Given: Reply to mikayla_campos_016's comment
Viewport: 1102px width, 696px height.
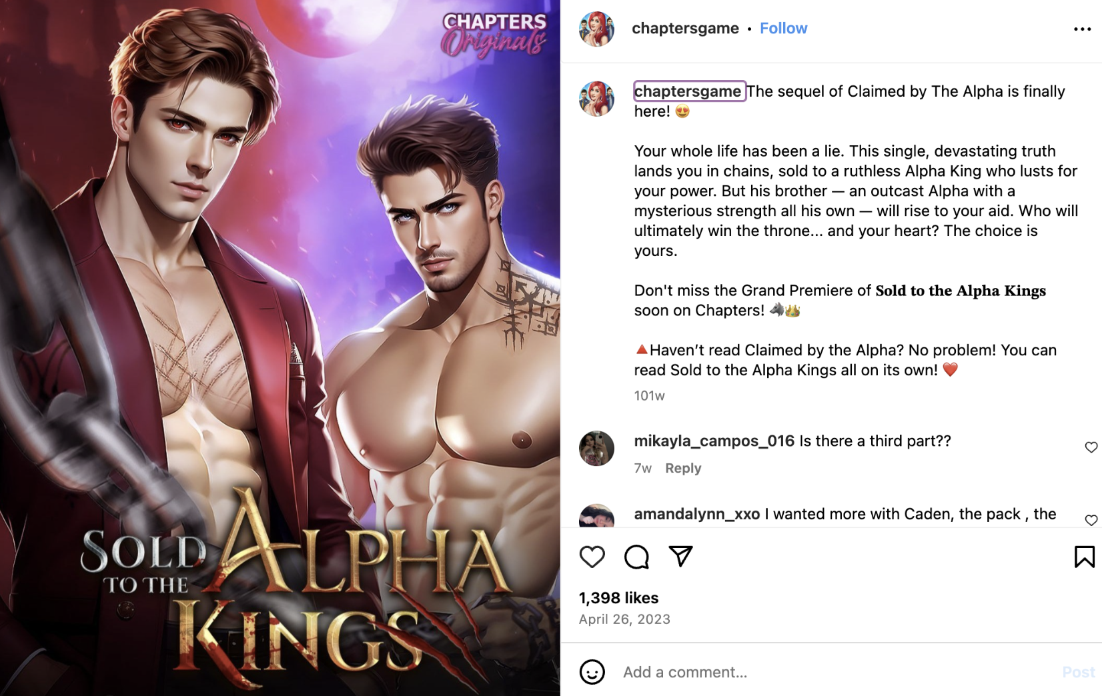Looking at the screenshot, I should [x=683, y=468].
